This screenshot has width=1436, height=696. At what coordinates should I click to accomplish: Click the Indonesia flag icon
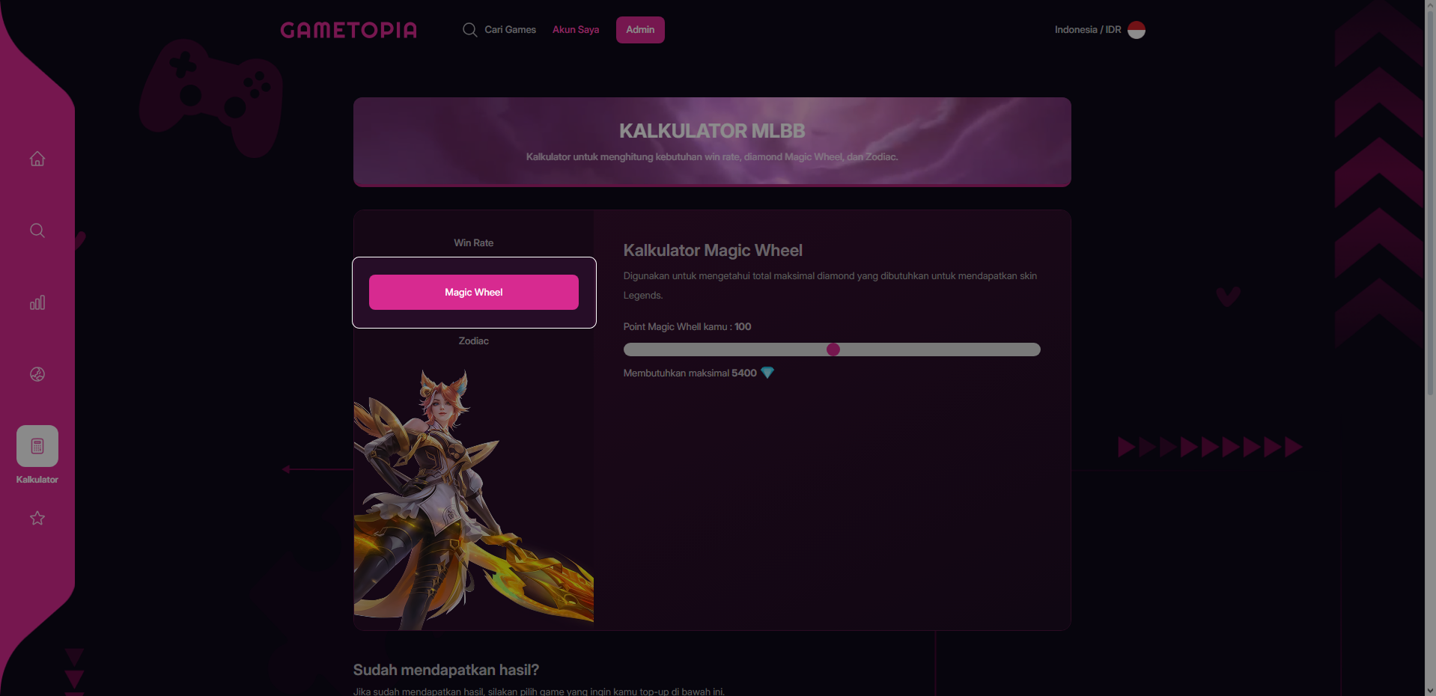pyautogui.click(x=1137, y=30)
